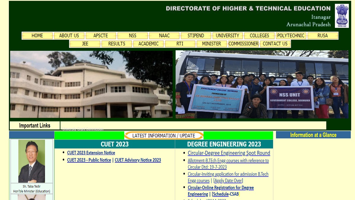
Task: Click the Itanagar text in the header
Action: click(321, 17)
